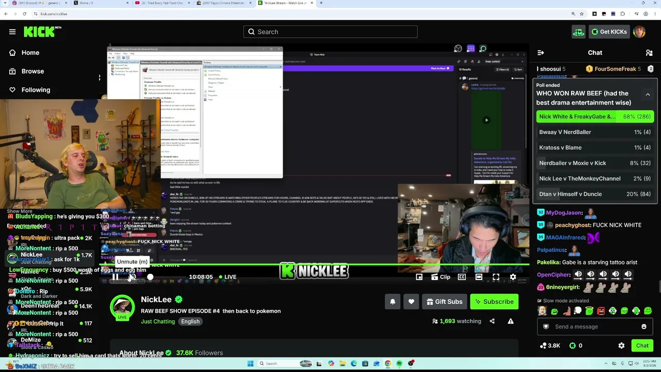This screenshot has width=661, height=372.
Task: Toggle theater mode on the player
Action: [x=479, y=277]
